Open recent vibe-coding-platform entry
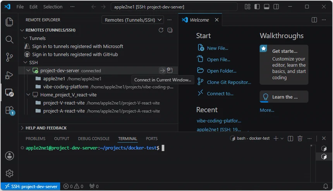Screen dimensions: 333x191 (219, 121)
